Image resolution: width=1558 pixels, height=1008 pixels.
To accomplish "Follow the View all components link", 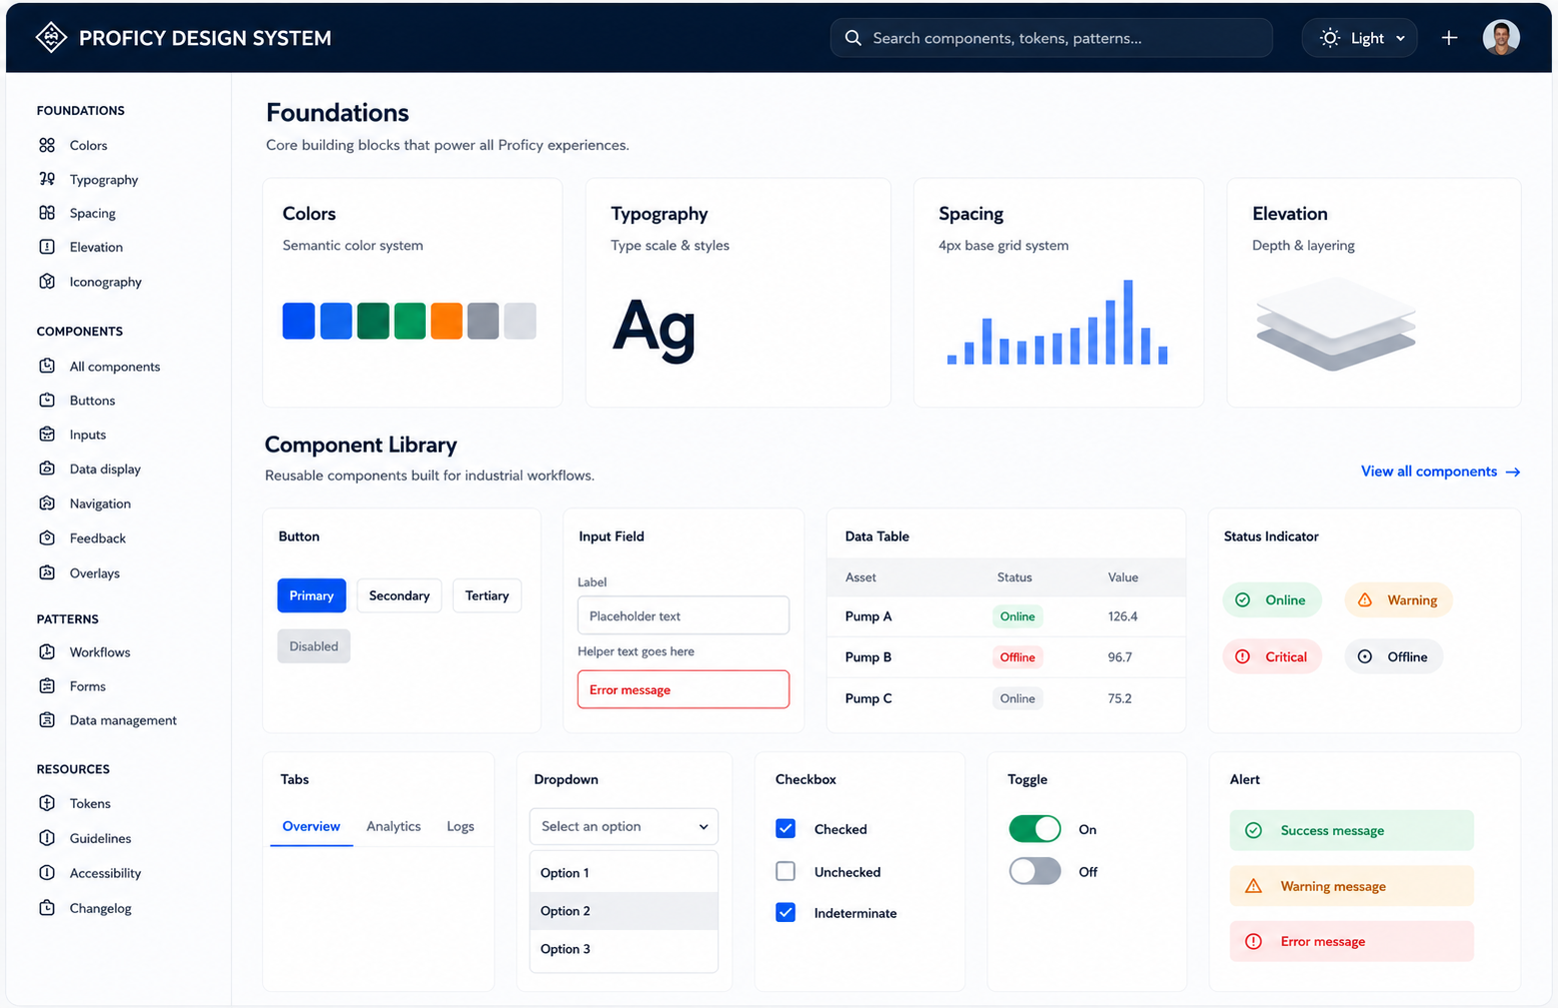I will point(1440,472).
